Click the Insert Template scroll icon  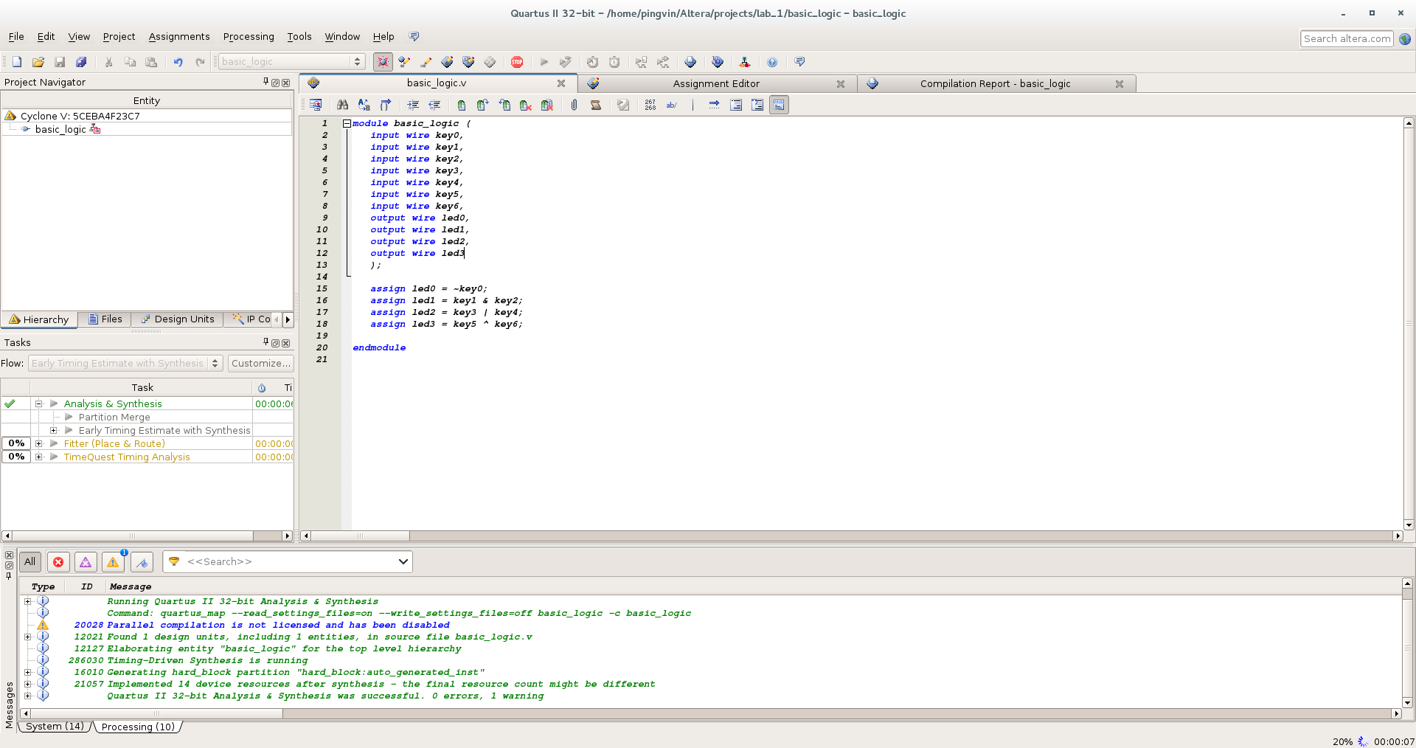[595, 105]
